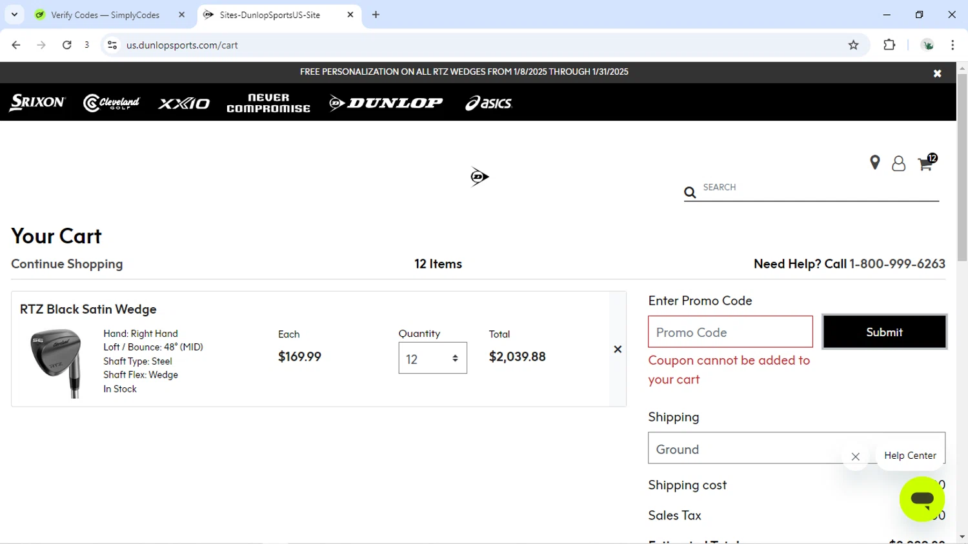
Task: Close the SimplyCodes browser tab
Action: coord(181,15)
